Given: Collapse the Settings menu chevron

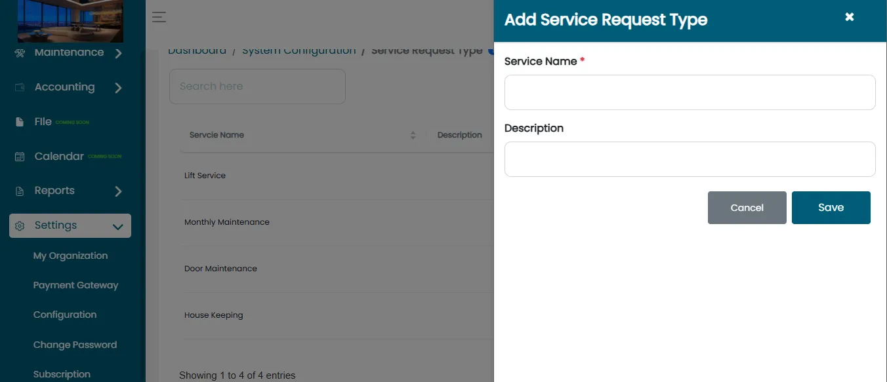Looking at the screenshot, I should (118, 227).
